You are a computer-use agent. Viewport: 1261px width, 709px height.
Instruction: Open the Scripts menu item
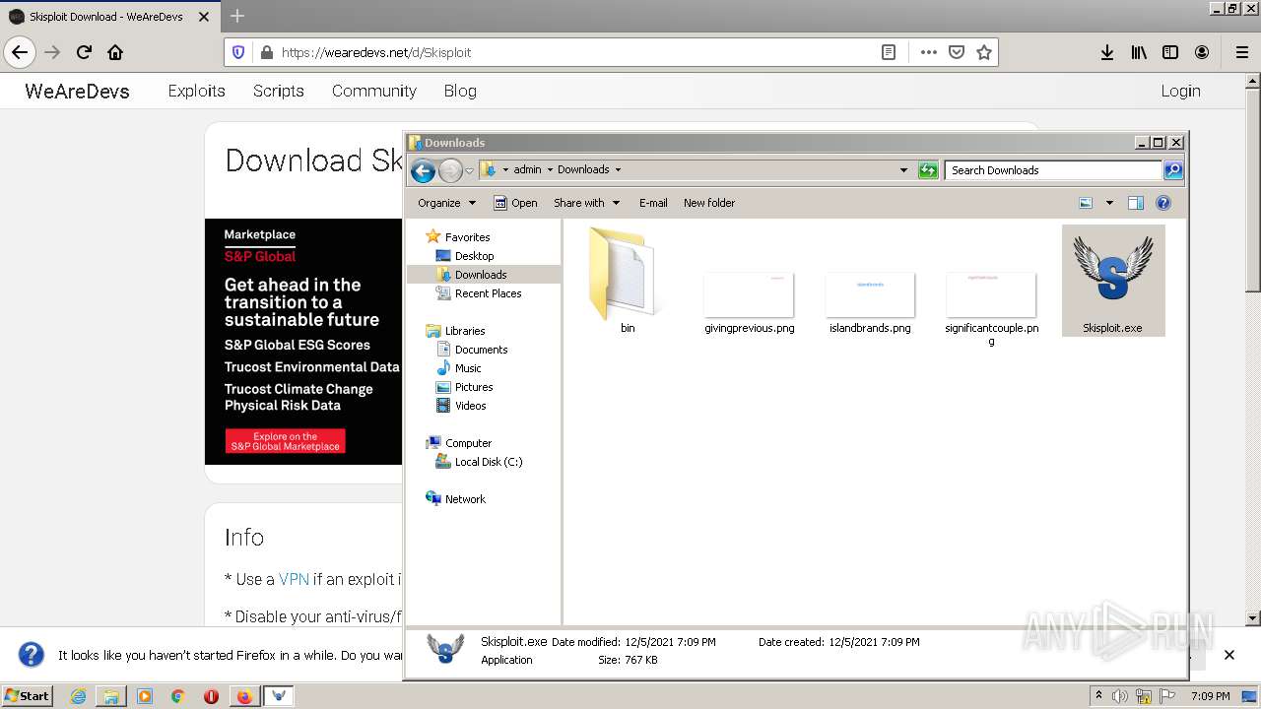(x=278, y=91)
